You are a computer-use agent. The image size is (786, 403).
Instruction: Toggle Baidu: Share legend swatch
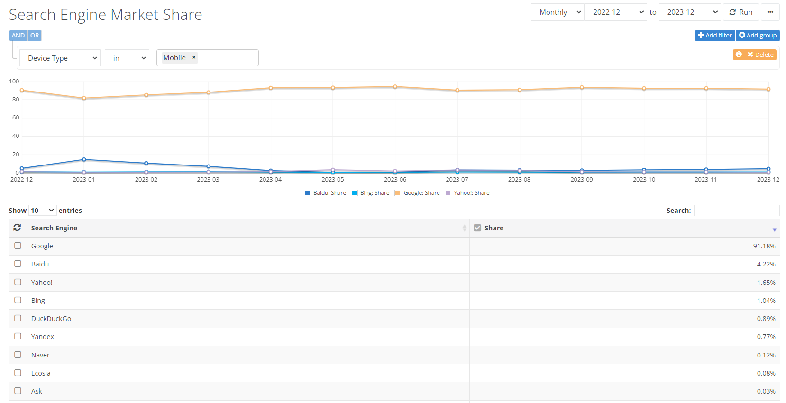point(308,193)
